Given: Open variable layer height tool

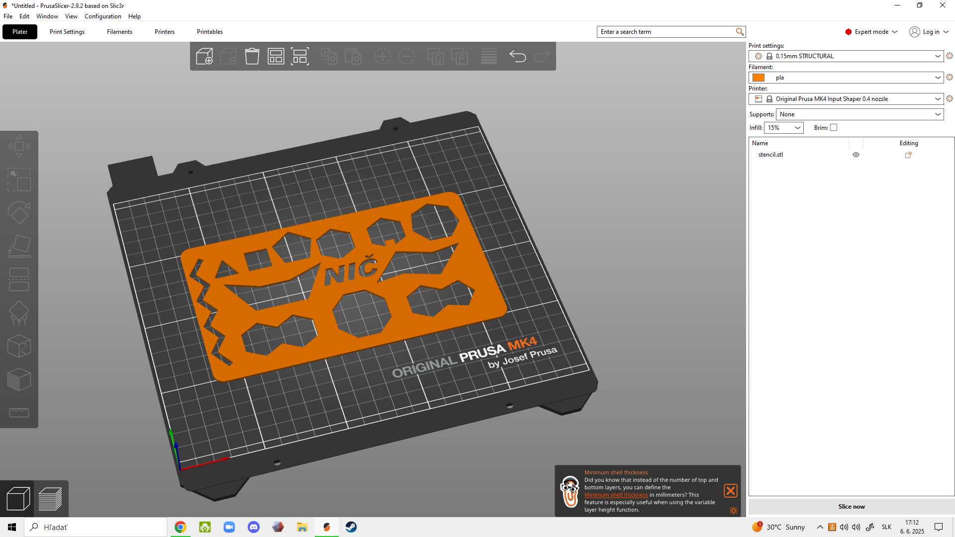Looking at the screenshot, I should point(489,56).
